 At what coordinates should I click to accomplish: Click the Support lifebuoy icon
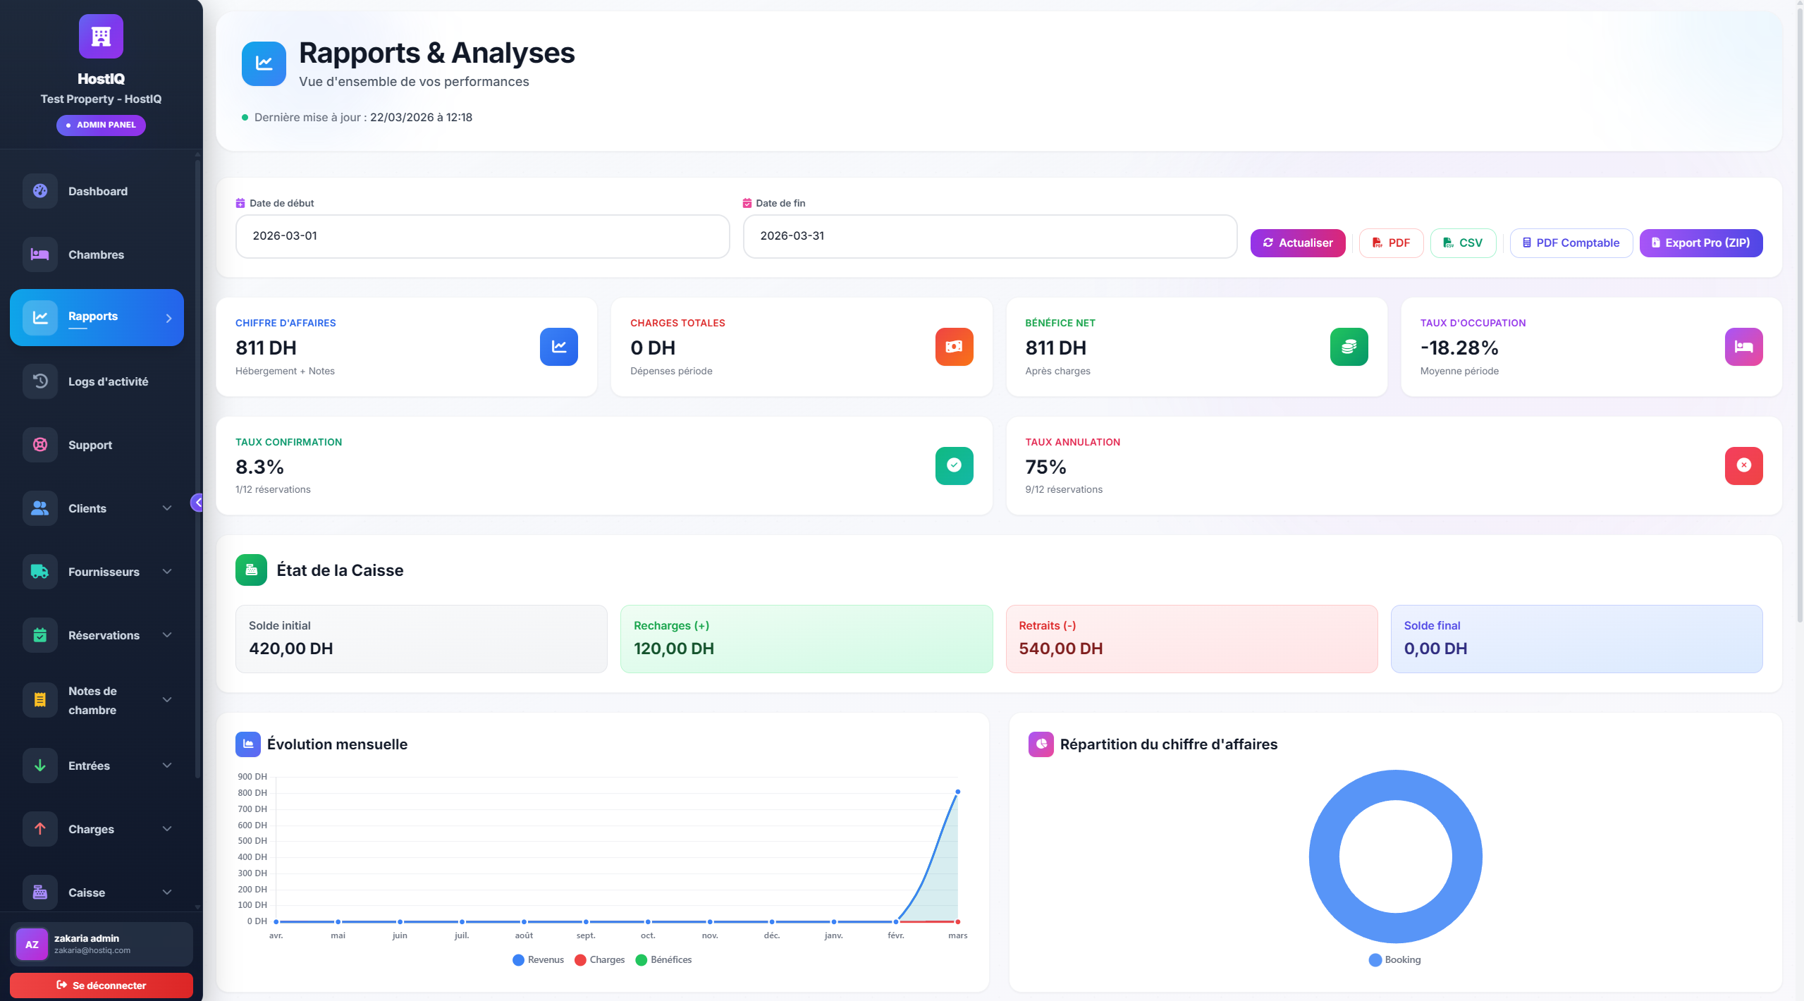(40, 445)
